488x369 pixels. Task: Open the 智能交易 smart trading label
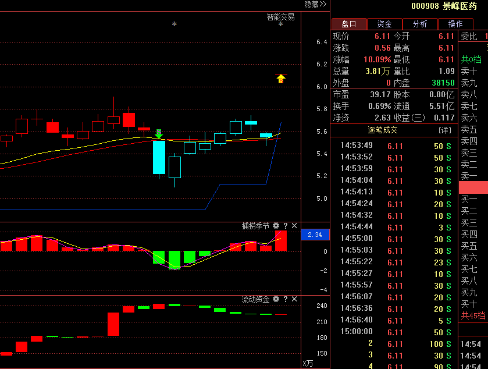point(280,17)
